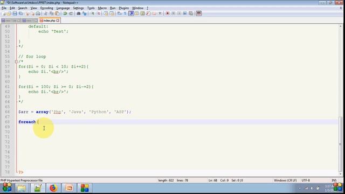The image size is (345, 194).
Task: Open File Explorer from the taskbar
Action: click(x=22, y=188)
